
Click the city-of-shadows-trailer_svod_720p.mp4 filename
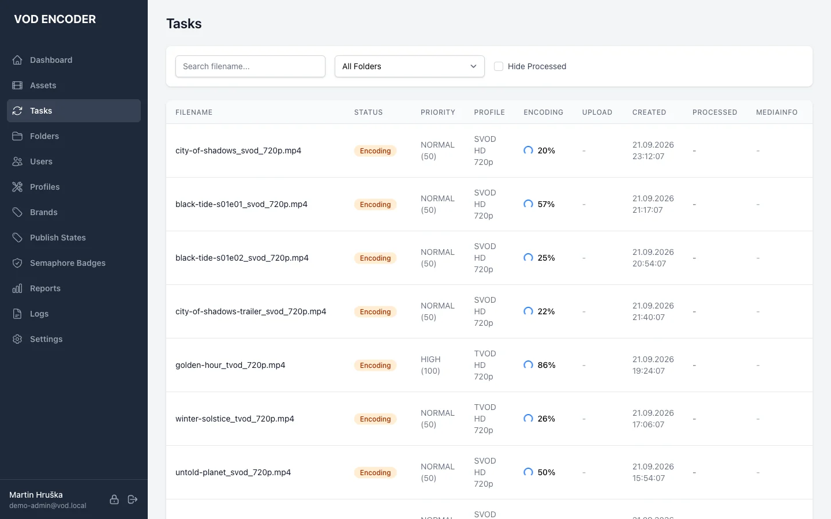tap(251, 311)
